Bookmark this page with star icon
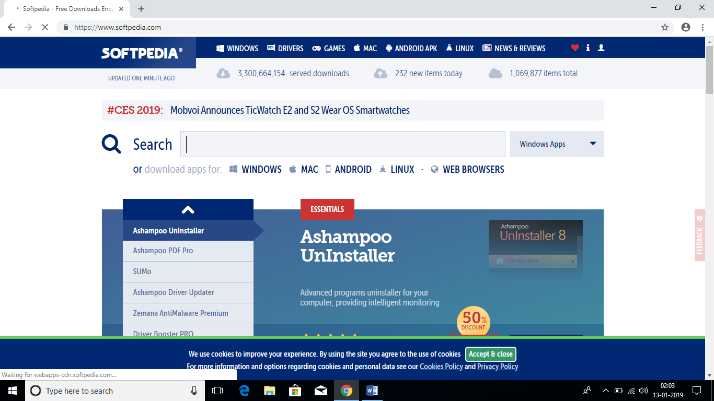 click(x=665, y=27)
